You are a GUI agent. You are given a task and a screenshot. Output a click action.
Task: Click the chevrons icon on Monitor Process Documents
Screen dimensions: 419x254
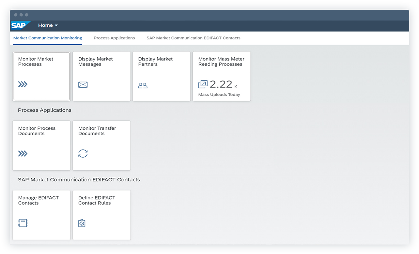(x=22, y=153)
